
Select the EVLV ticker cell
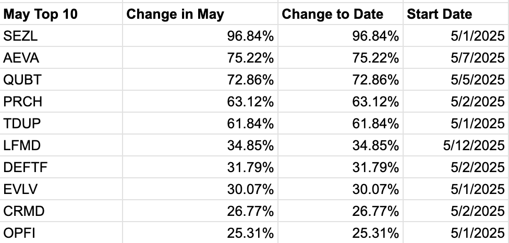click(x=61, y=189)
